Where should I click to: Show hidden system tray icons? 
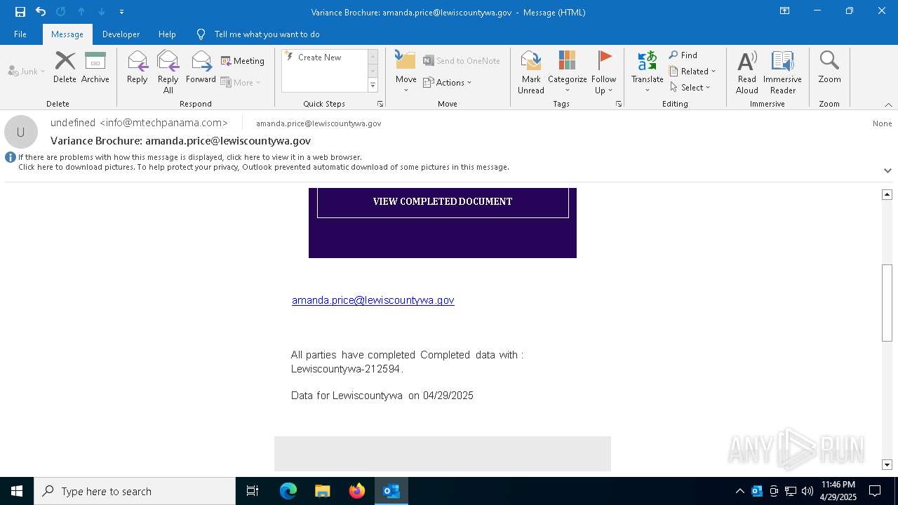(x=739, y=491)
